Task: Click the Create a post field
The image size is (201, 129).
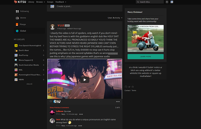Action: [x=85, y=6]
